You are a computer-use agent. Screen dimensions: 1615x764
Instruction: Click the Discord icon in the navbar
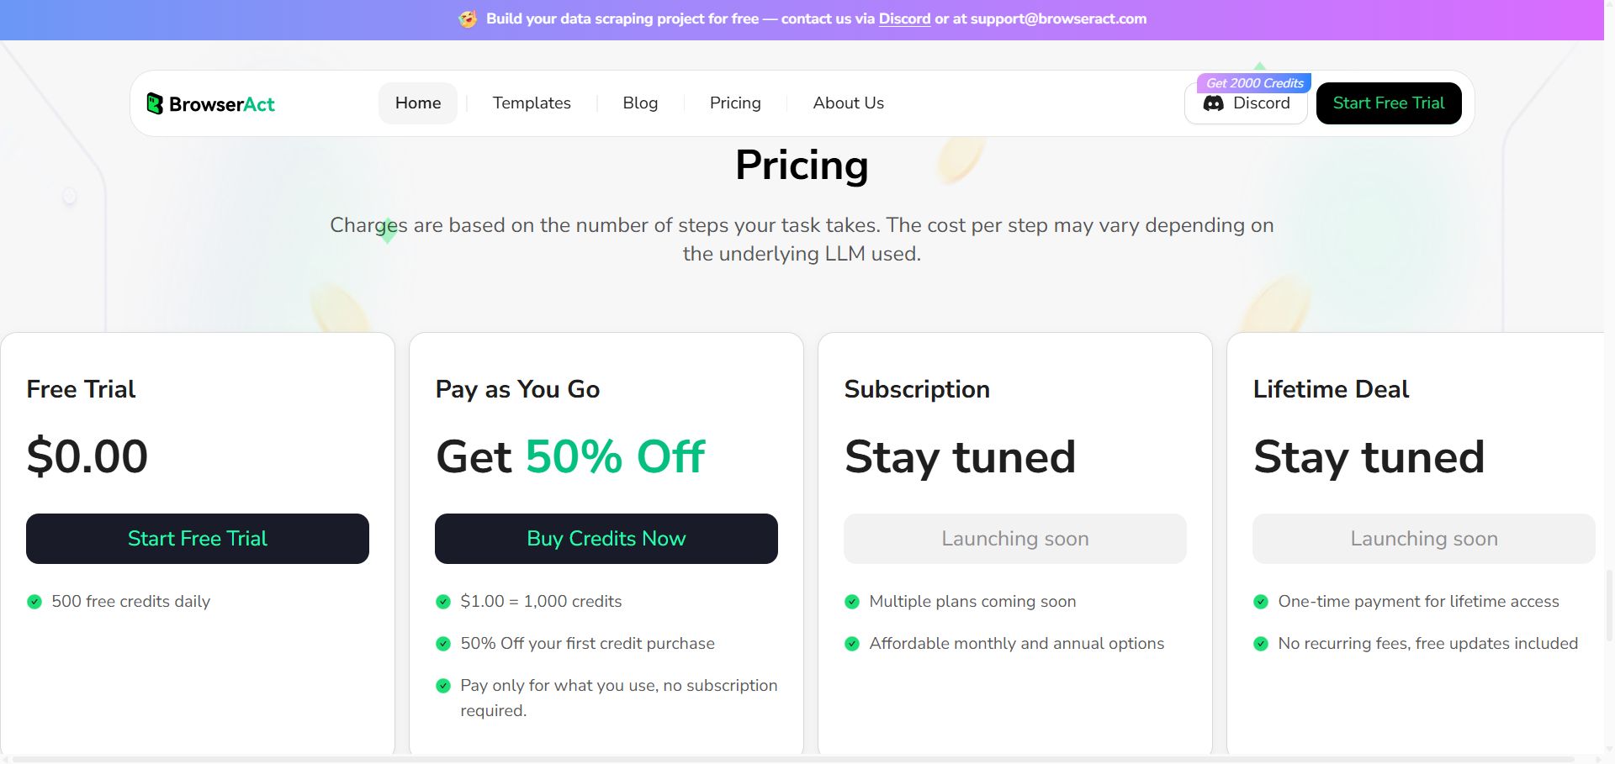click(1213, 103)
